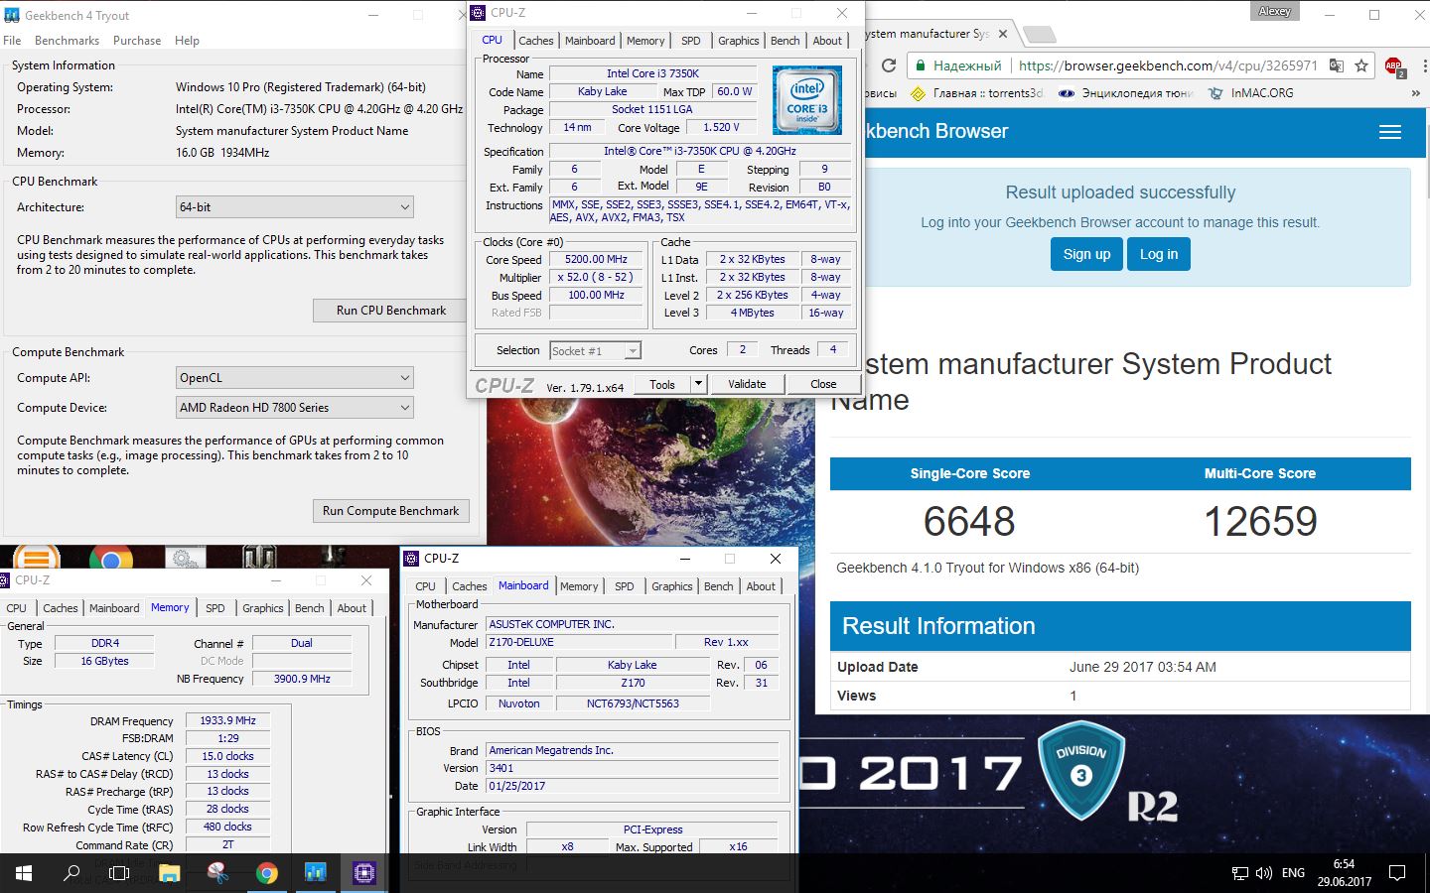Click Sign up on Geekbench Browser

click(x=1086, y=254)
